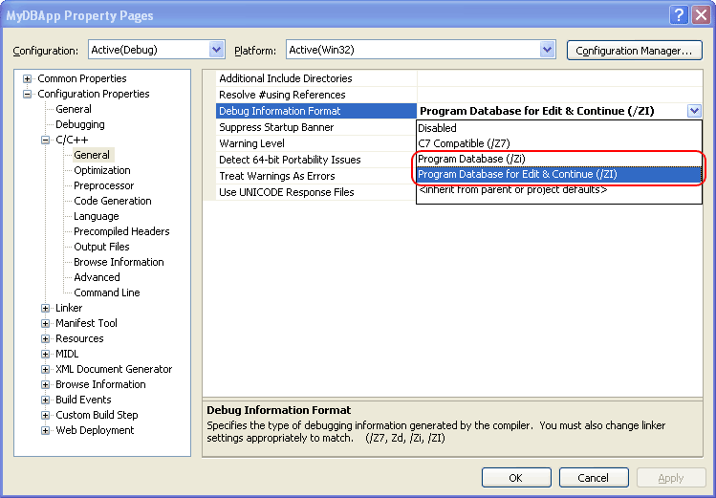Click Treat Warnings As Errors property
Screen dimensions: 716x498
point(276,176)
